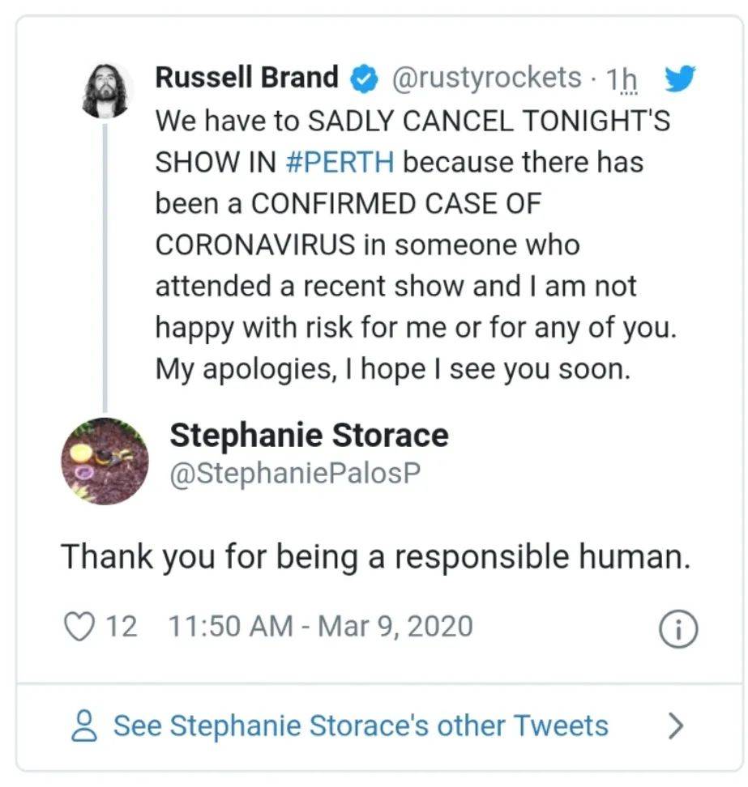Open the 11:50 AM - Mar 9, 2020 timestamp

pos(320,627)
